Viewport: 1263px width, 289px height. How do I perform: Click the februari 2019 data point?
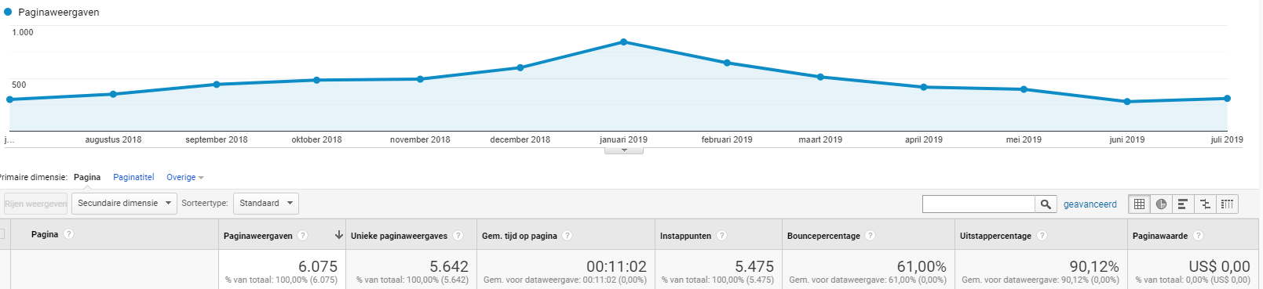point(727,63)
